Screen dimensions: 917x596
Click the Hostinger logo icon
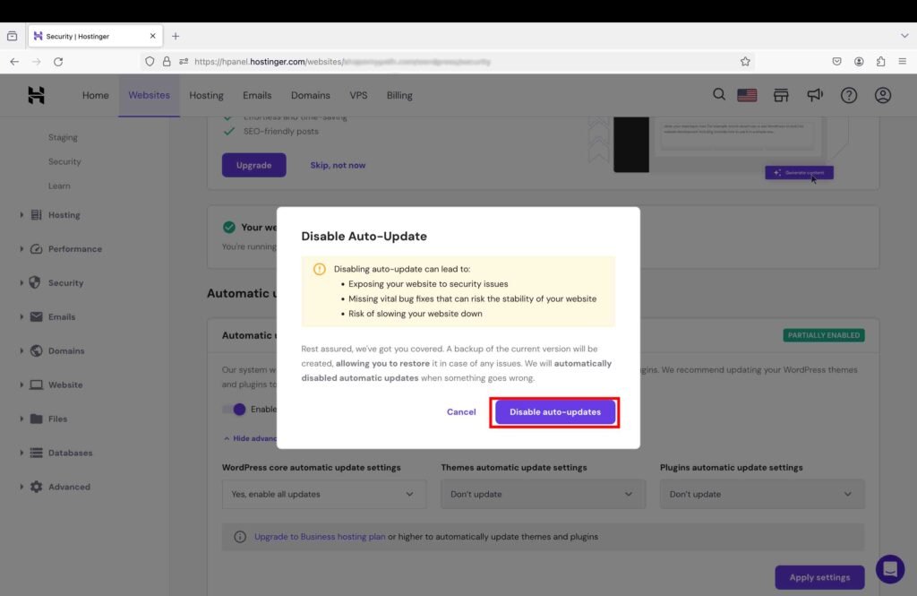pos(36,95)
